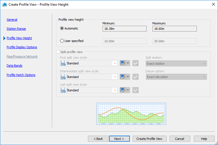The height and width of the screenshot is (145, 218).
Task: Click edit style icon for last split view
Action: (123, 90)
